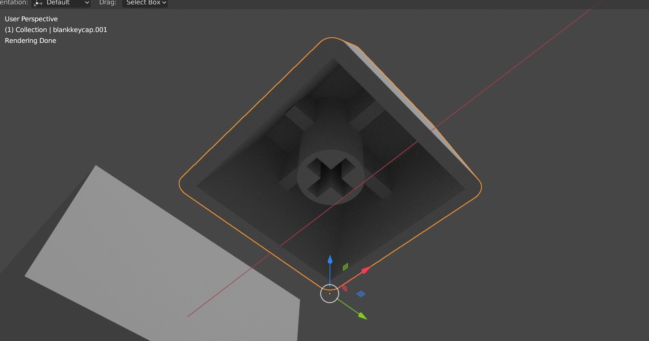649x341 pixels.
Task: Click the Collection | blankkeycap.001 label
Action: click(56, 30)
